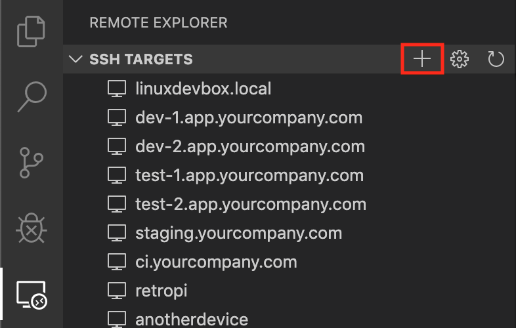Open the Search view in activity bar
Viewport: 516px width, 328px height.
point(32,96)
